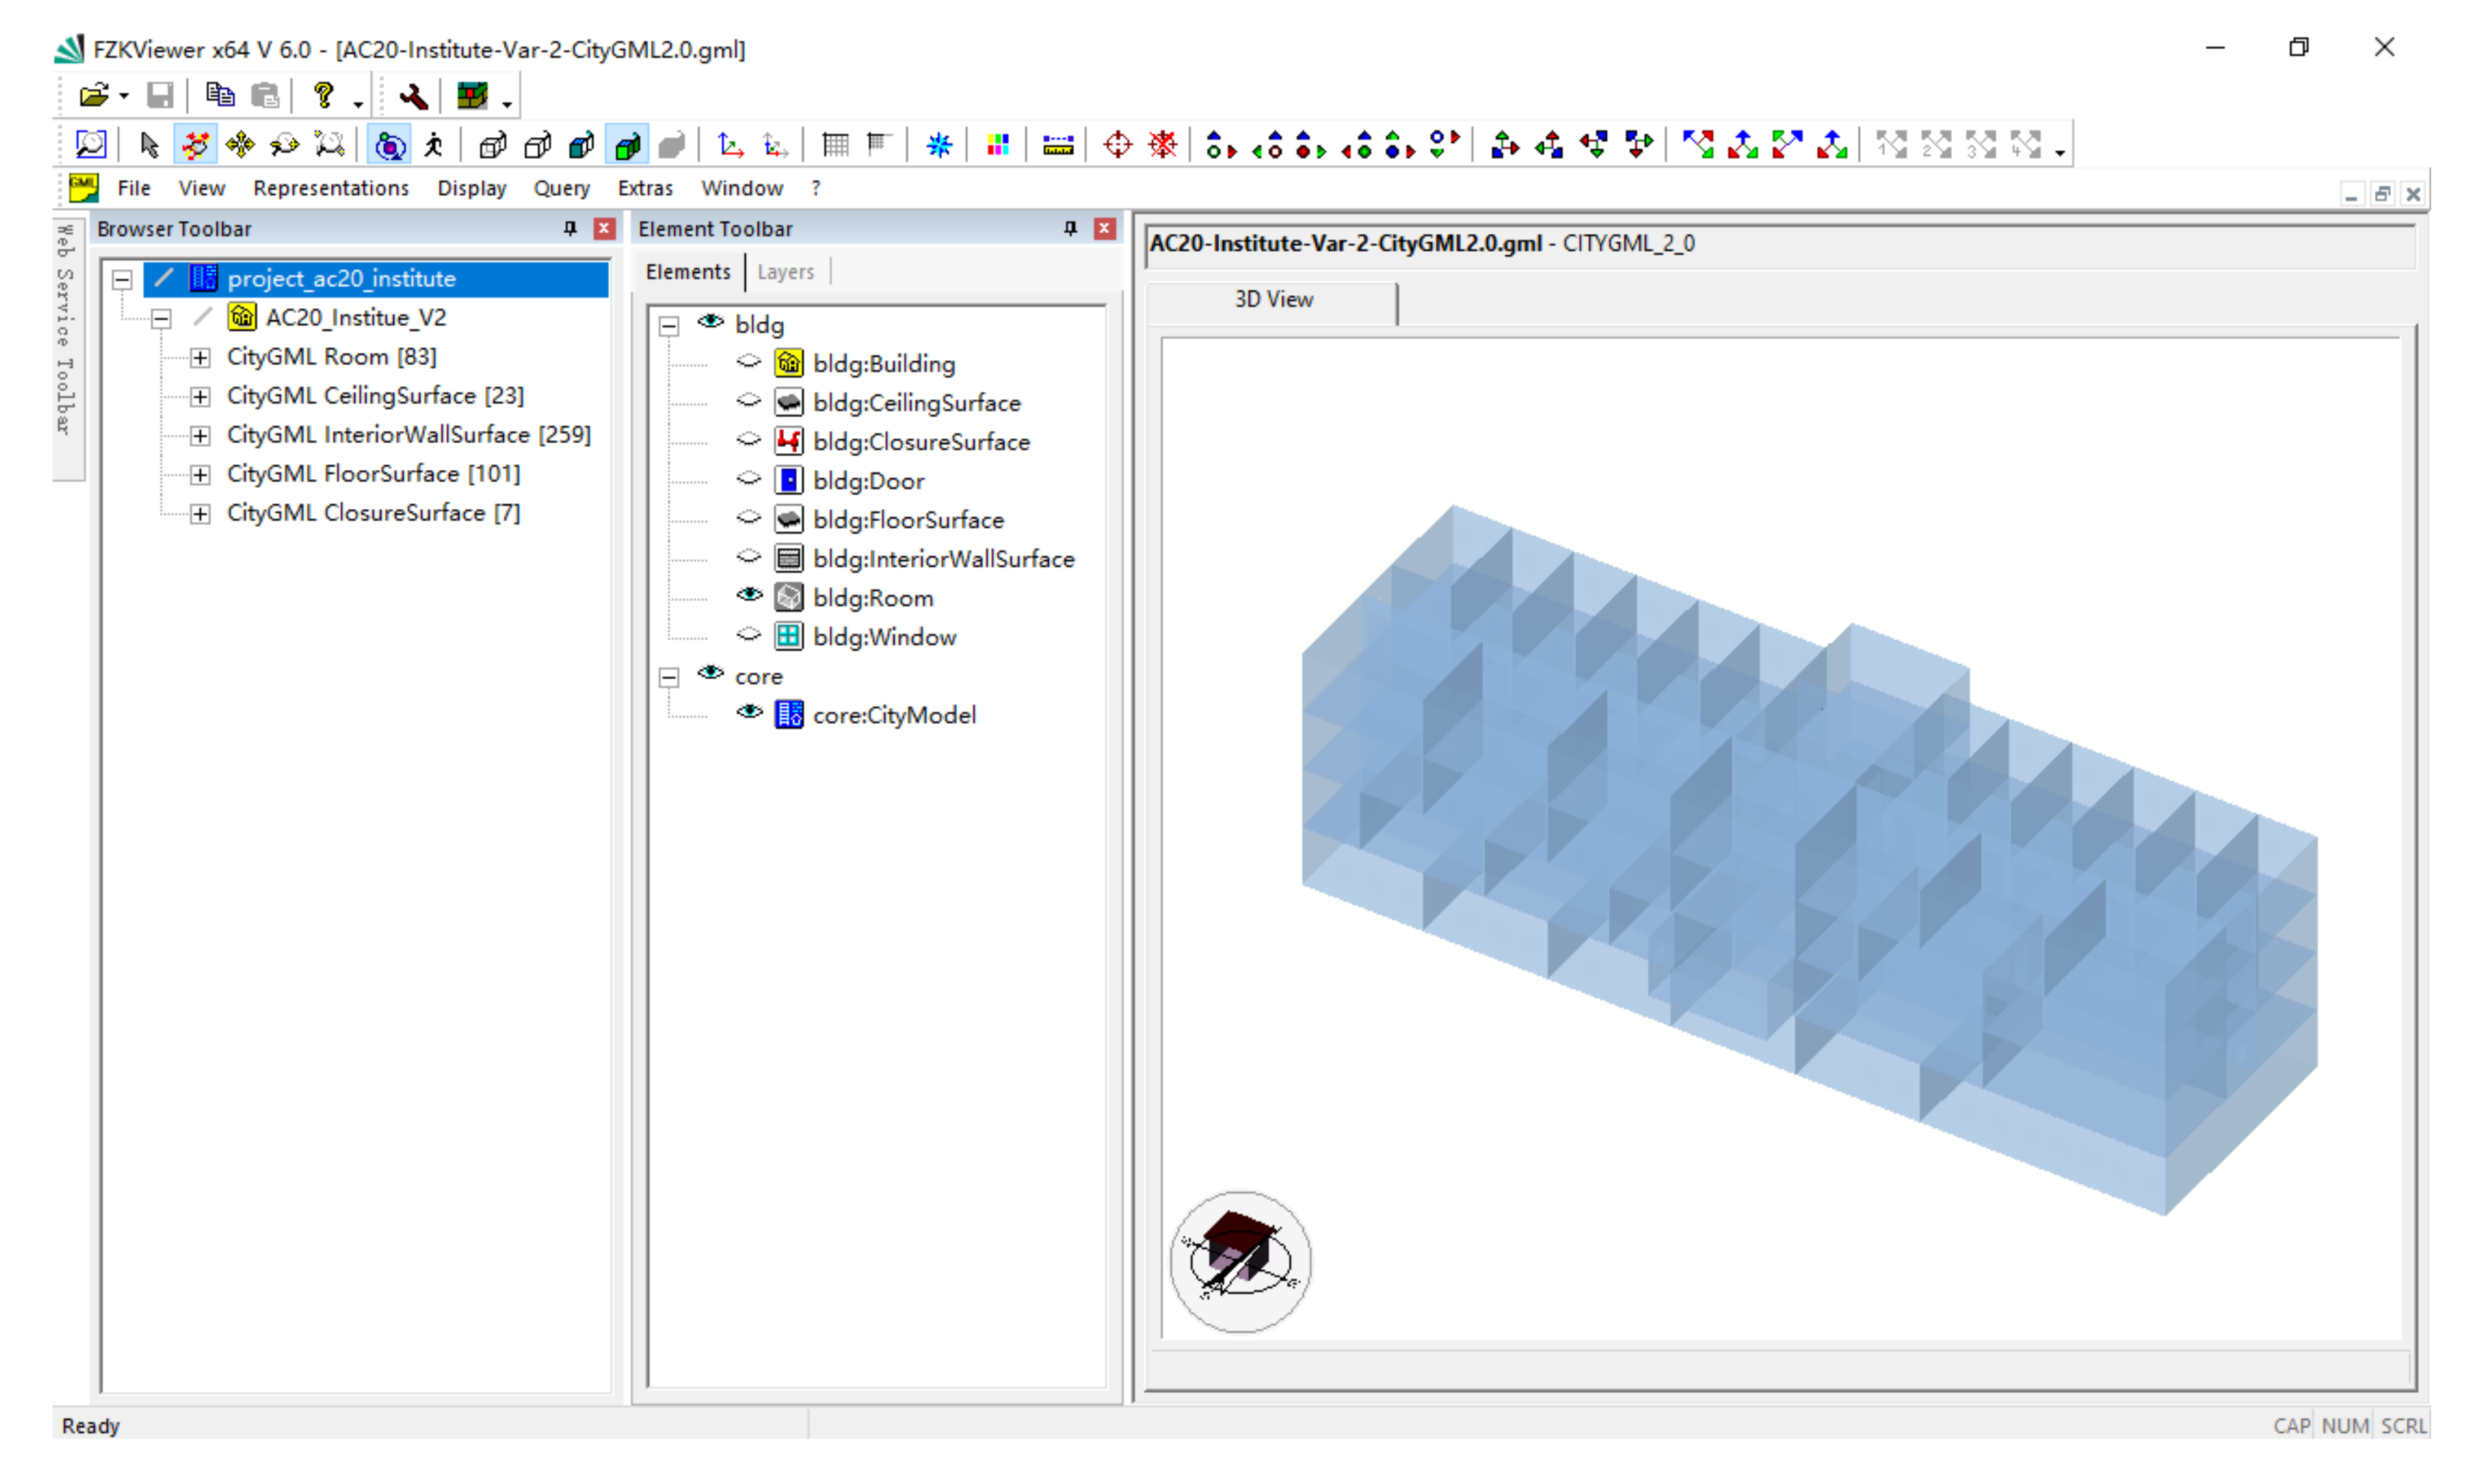
Task: Show bldg:Window using its eye icon
Action: pyautogui.click(x=749, y=635)
